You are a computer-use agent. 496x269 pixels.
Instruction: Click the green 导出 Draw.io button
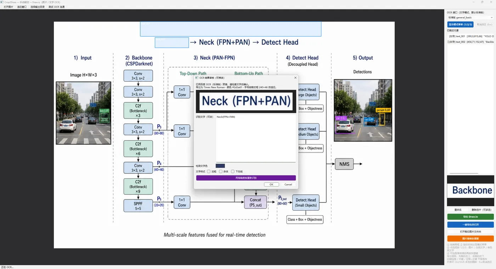[470, 217]
